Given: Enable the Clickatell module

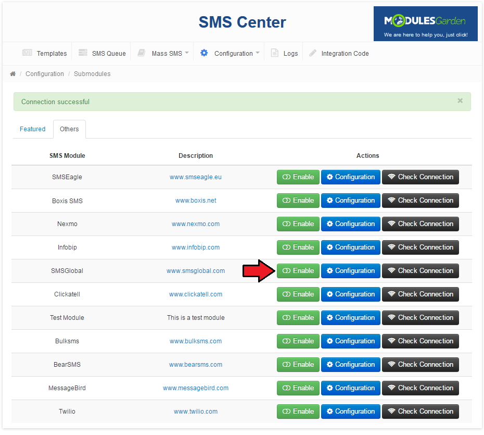Looking at the screenshot, I should pos(298,294).
